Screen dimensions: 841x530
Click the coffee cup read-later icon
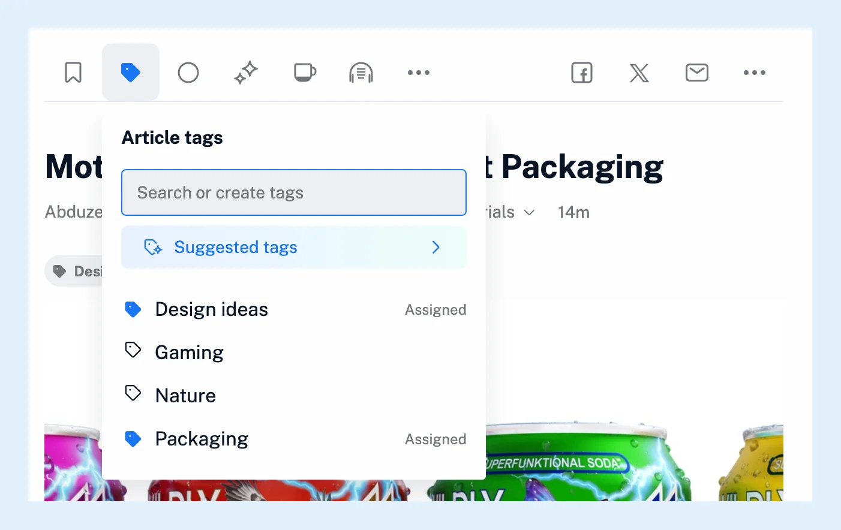click(x=305, y=73)
